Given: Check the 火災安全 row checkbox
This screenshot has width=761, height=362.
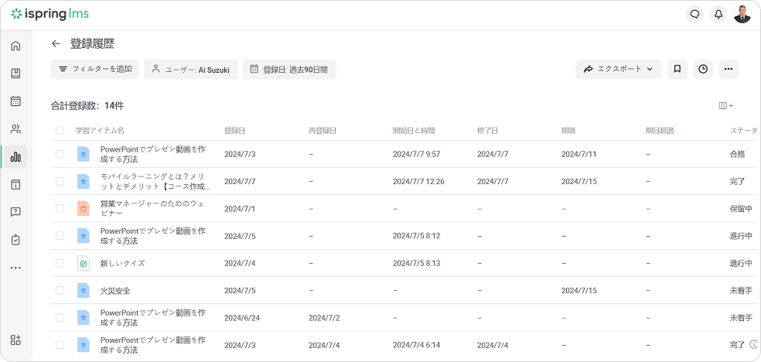Looking at the screenshot, I should coord(60,291).
